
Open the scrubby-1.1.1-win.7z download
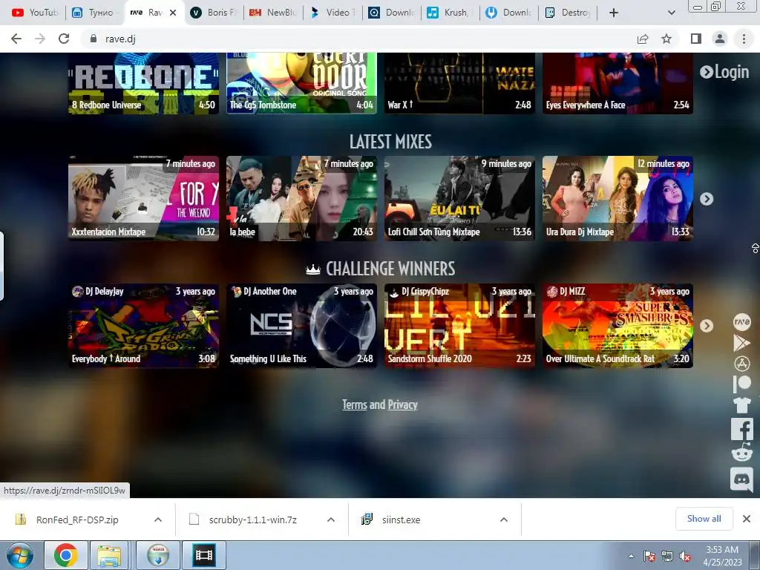tap(252, 520)
